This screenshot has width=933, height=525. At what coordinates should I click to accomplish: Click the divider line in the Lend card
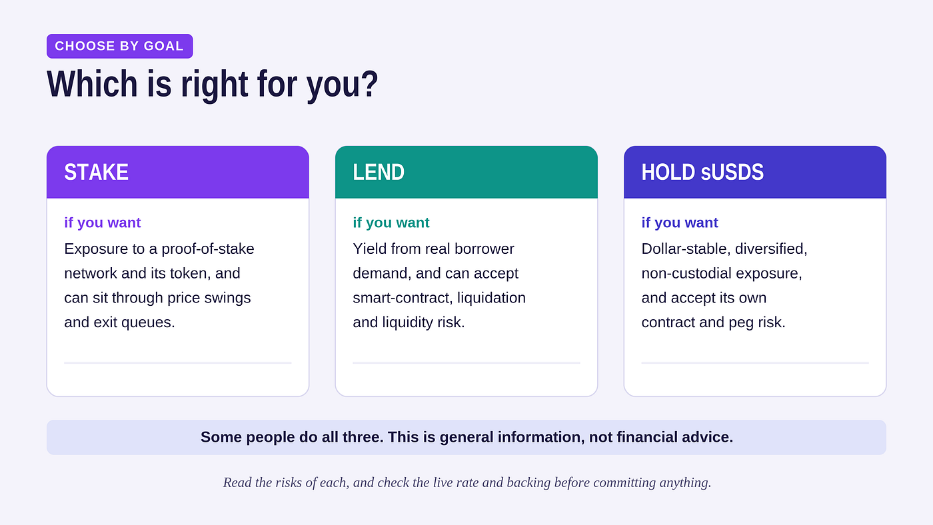467,363
